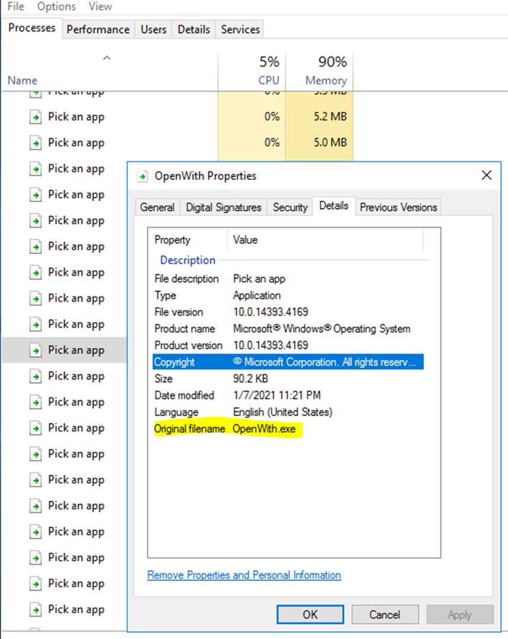The height and width of the screenshot is (639, 508).
Task: Select the Date modified property label
Action: pos(184,395)
